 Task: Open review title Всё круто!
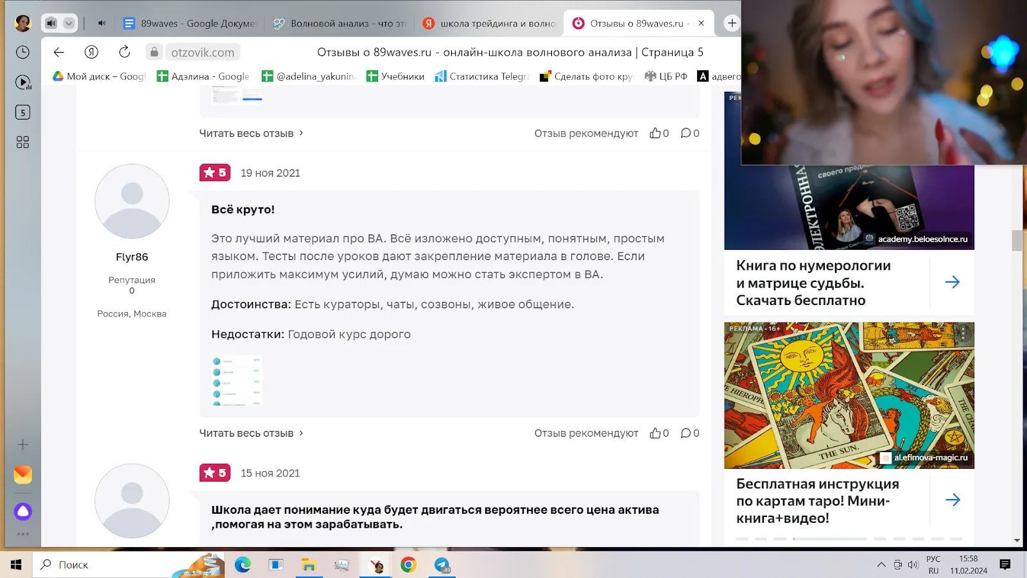243,209
